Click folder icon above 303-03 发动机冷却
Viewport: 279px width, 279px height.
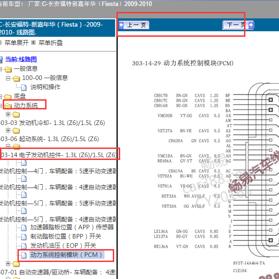[x=16, y=114]
